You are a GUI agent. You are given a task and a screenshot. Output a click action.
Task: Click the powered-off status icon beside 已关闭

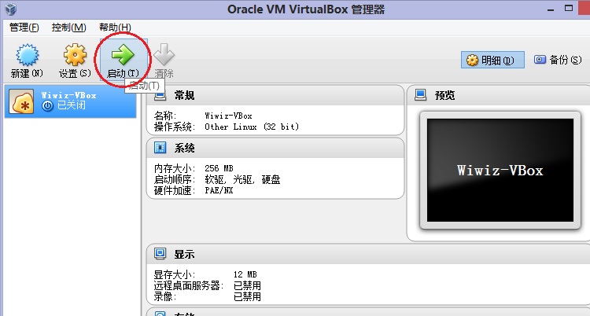(x=47, y=105)
